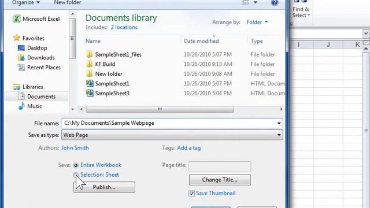
Task: Select the SampleSheet1 HTML file
Action: 112,83
